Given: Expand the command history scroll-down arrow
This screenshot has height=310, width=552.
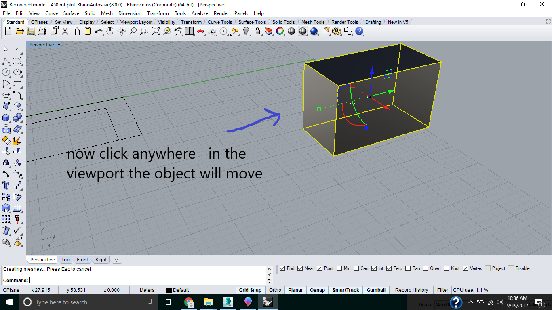Looking at the screenshot, I should 270,274.
